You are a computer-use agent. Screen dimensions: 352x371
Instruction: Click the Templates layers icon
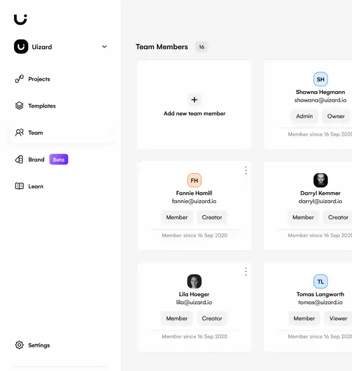pos(19,106)
